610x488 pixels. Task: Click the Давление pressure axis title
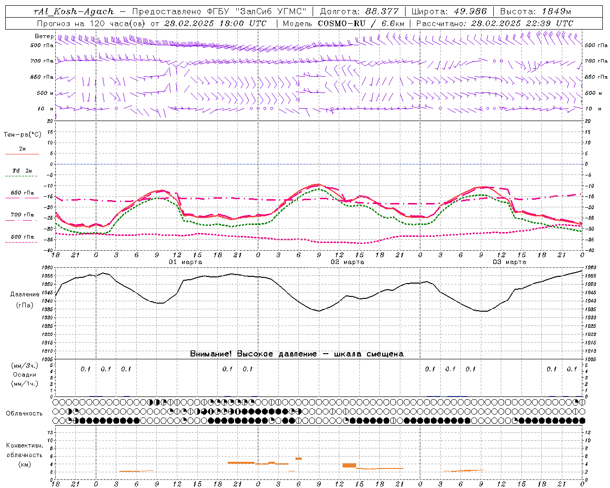[25, 294]
